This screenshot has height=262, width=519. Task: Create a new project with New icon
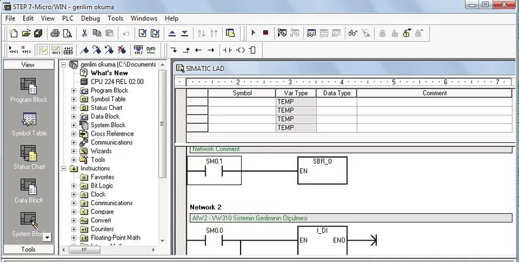(13, 33)
